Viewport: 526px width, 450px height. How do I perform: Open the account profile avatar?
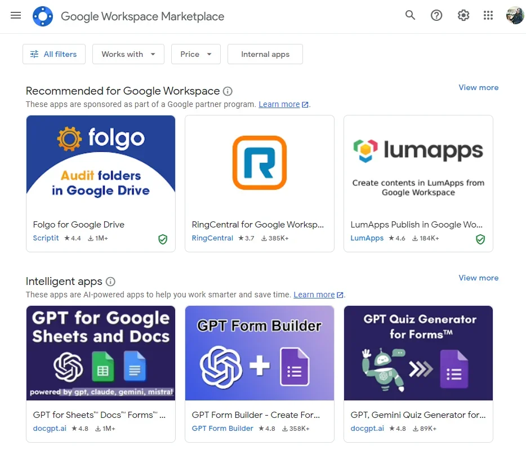click(515, 15)
